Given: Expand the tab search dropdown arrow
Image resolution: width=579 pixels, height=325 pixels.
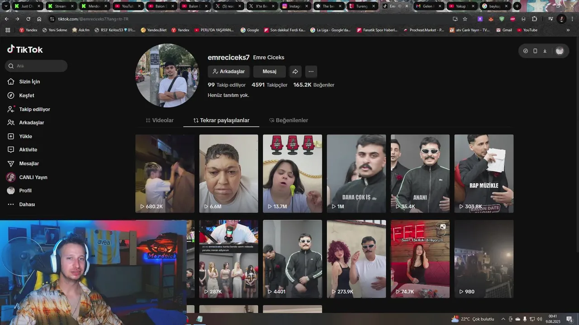Looking at the screenshot, I should 5,6.
